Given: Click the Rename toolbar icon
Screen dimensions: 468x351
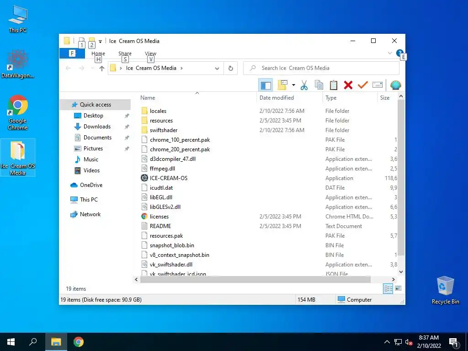Looking at the screenshot, I should click(377, 85).
